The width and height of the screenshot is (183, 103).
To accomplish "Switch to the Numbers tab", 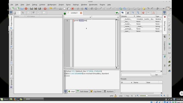I will click(109, 92).
